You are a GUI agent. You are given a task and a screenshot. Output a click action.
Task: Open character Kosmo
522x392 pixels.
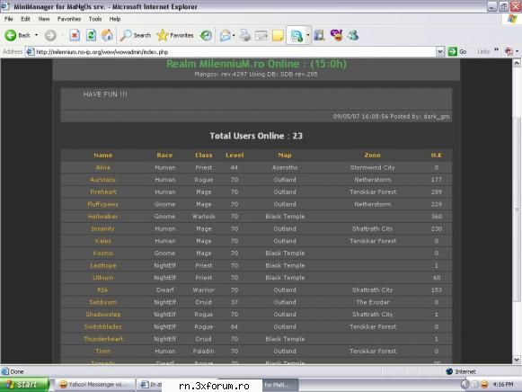[103, 254]
